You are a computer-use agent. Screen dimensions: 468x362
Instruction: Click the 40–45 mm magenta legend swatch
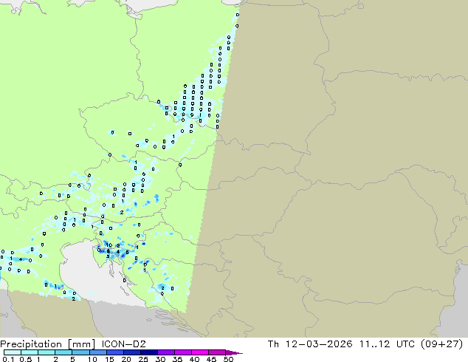pyautogui.click(x=200, y=352)
